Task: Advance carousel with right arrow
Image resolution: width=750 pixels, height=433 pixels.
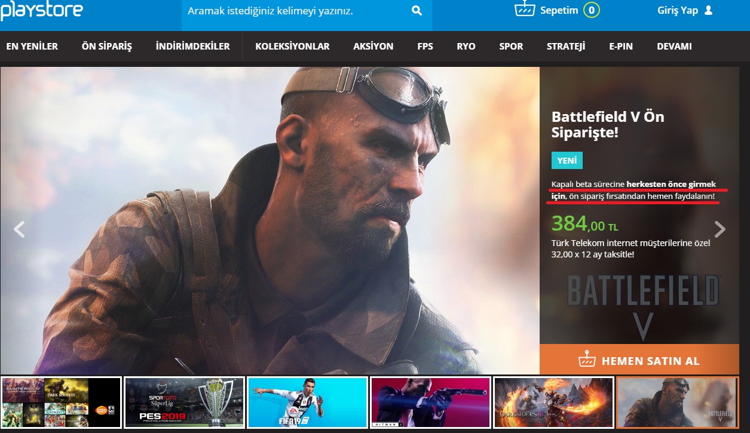Action: coord(720,229)
